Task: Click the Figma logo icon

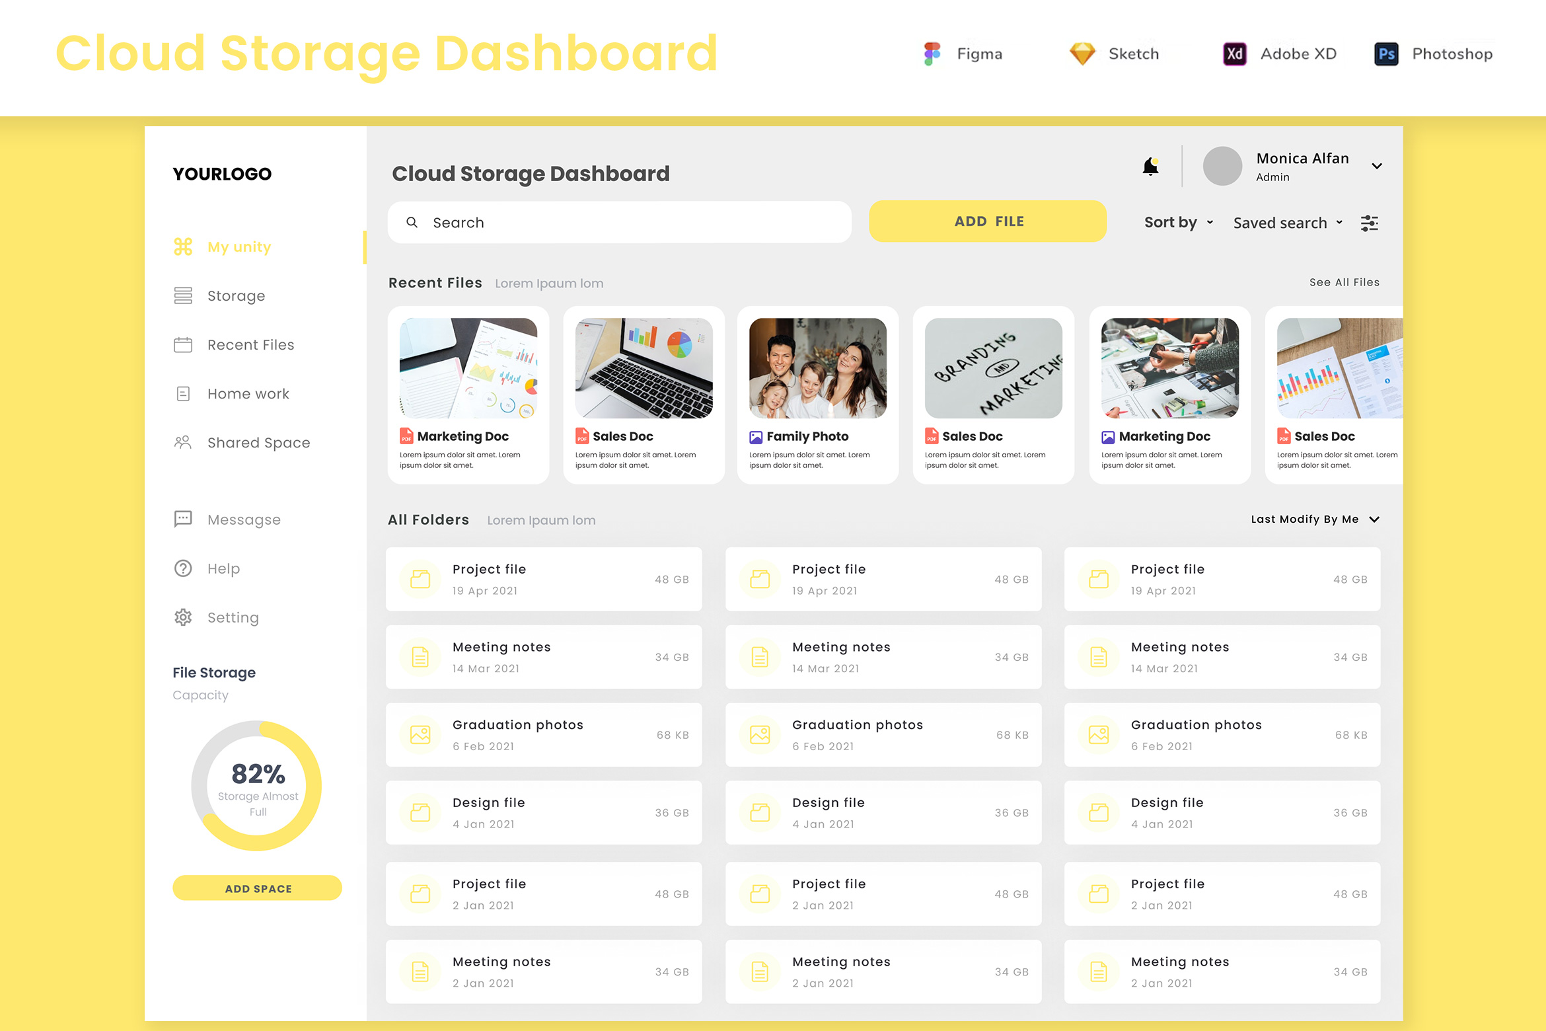Action: pos(932,54)
